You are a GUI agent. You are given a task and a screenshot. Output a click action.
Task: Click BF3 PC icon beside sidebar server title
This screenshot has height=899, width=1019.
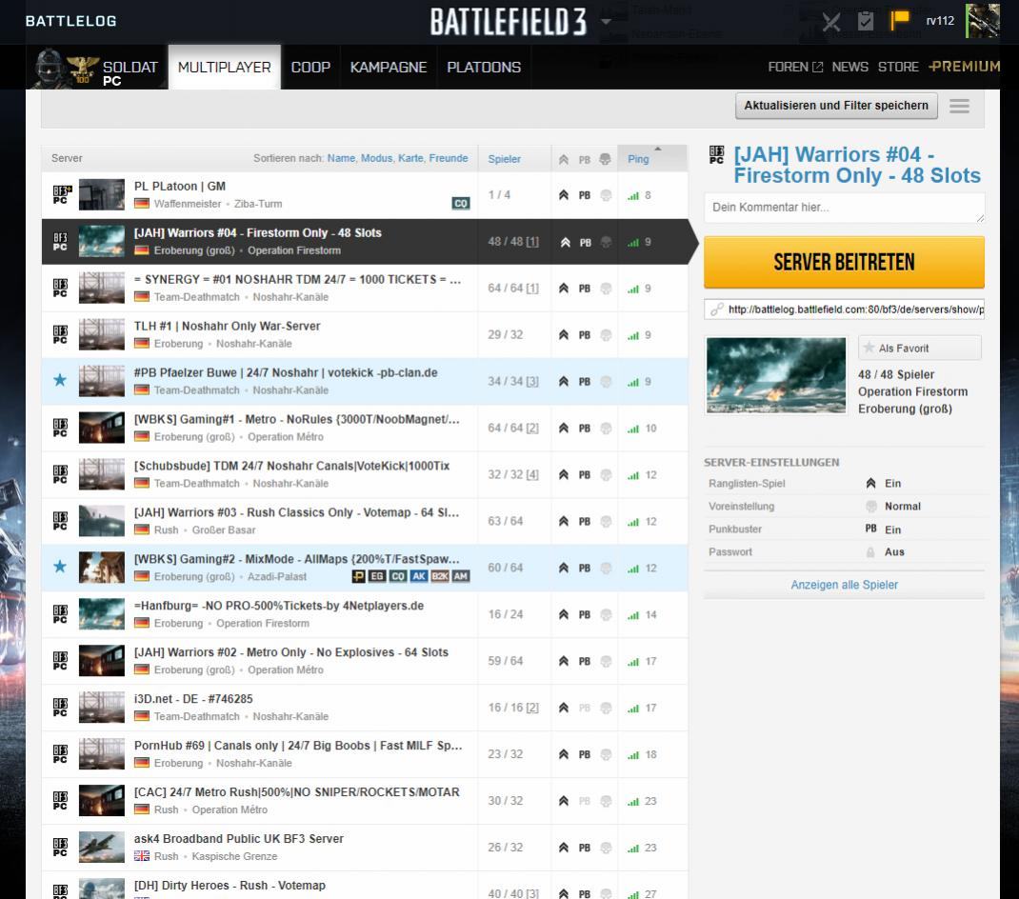[717, 154]
